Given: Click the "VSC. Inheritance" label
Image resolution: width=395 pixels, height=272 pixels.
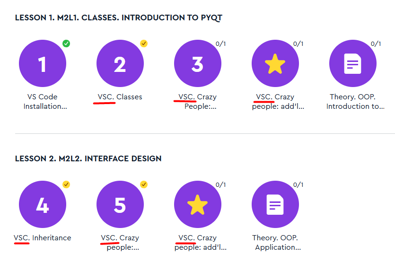Looking at the screenshot, I should coord(42,238).
